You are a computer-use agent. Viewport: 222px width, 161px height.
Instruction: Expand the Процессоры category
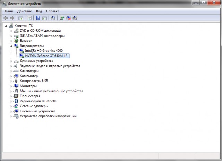click(11, 96)
